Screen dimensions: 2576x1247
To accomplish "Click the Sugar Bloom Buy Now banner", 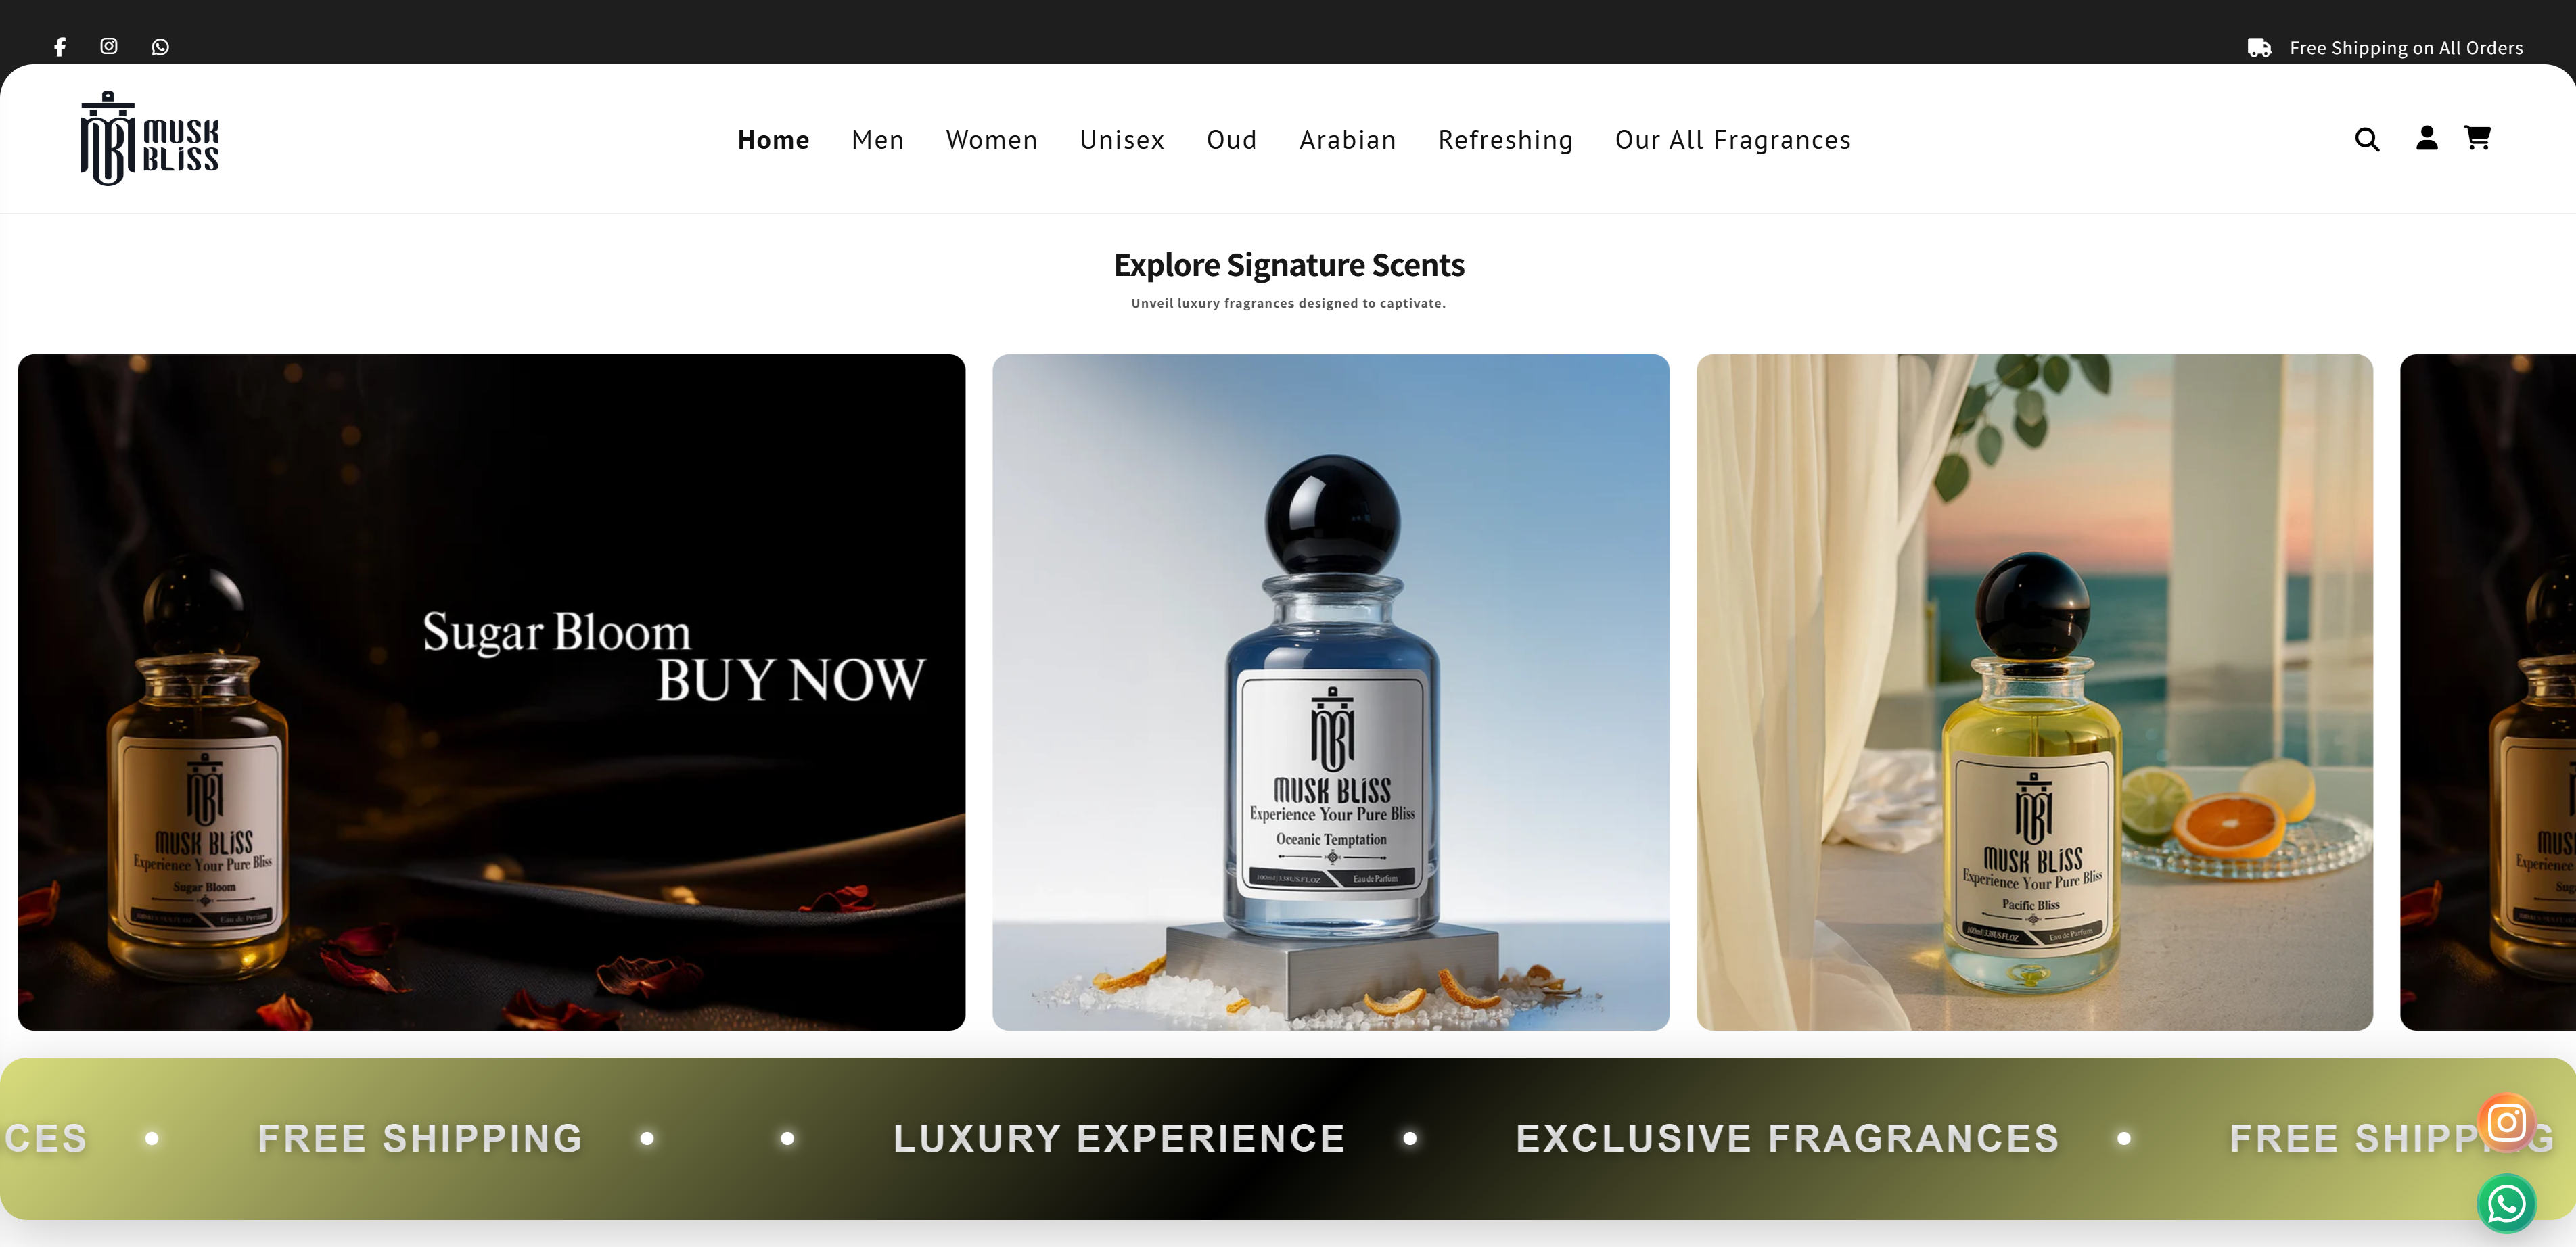I will 491,692.
